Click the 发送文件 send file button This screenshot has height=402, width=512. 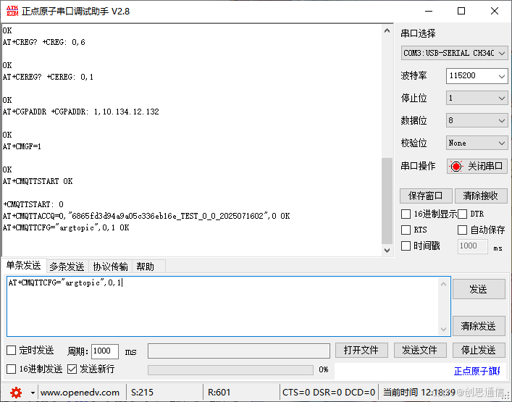click(x=420, y=350)
